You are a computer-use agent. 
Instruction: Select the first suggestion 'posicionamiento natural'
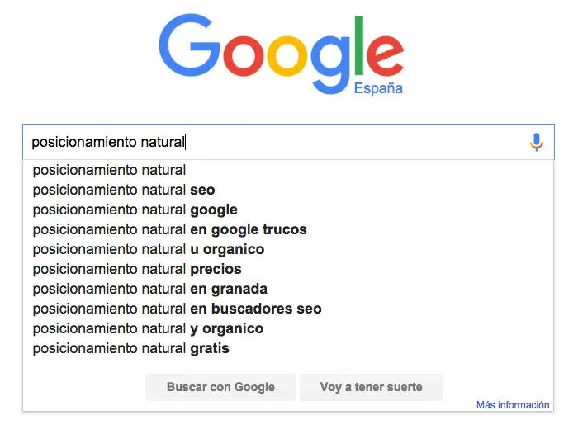point(288,170)
